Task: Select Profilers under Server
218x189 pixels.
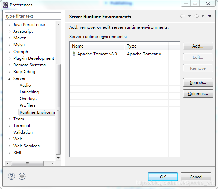Action: (28, 105)
